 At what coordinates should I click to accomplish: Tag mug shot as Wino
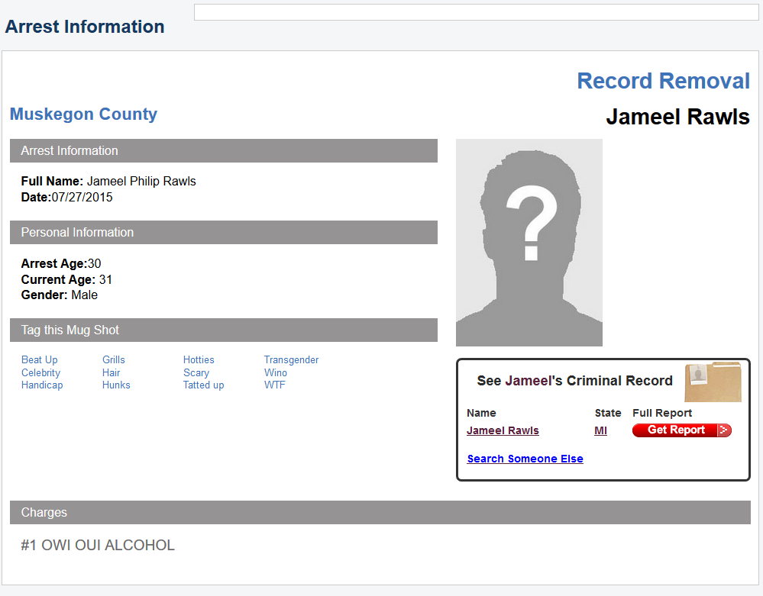276,373
